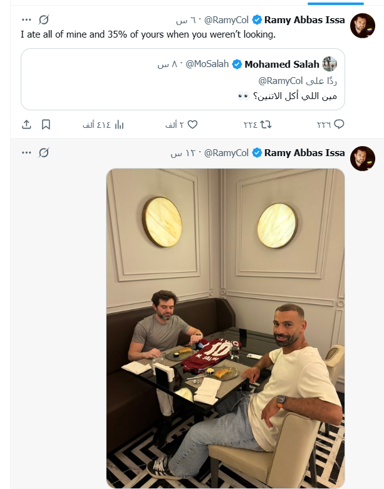Open @RamyCol mention in quoted reply
The height and width of the screenshot is (489, 384).
[x=281, y=81]
